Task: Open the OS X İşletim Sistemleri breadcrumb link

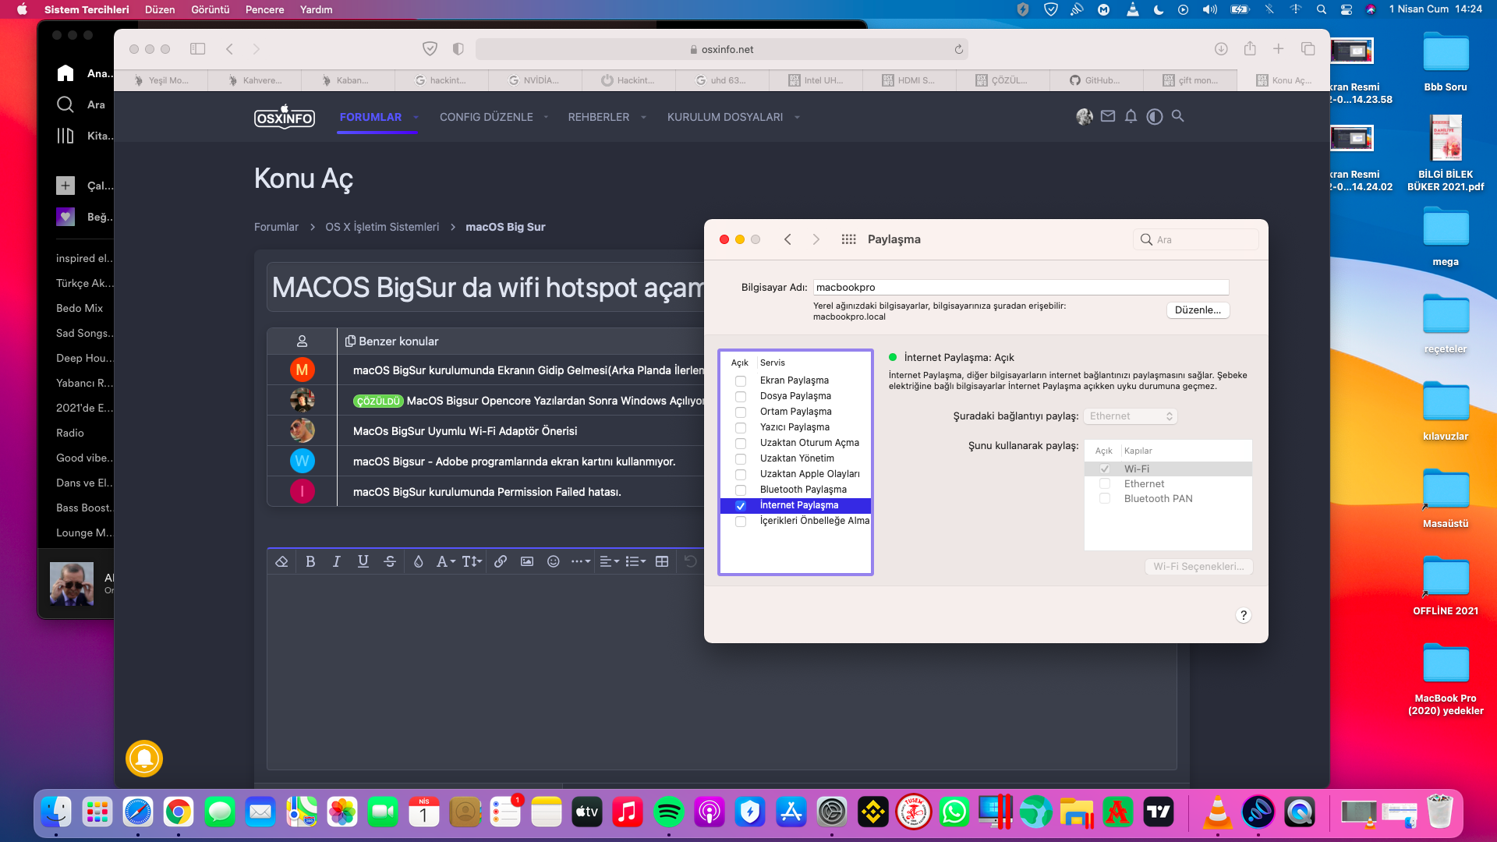Action: (382, 227)
